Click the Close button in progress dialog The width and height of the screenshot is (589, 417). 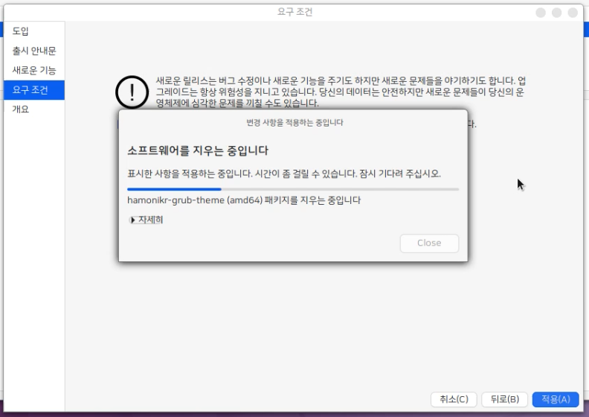pyautogui.click(x=429, y=243)
